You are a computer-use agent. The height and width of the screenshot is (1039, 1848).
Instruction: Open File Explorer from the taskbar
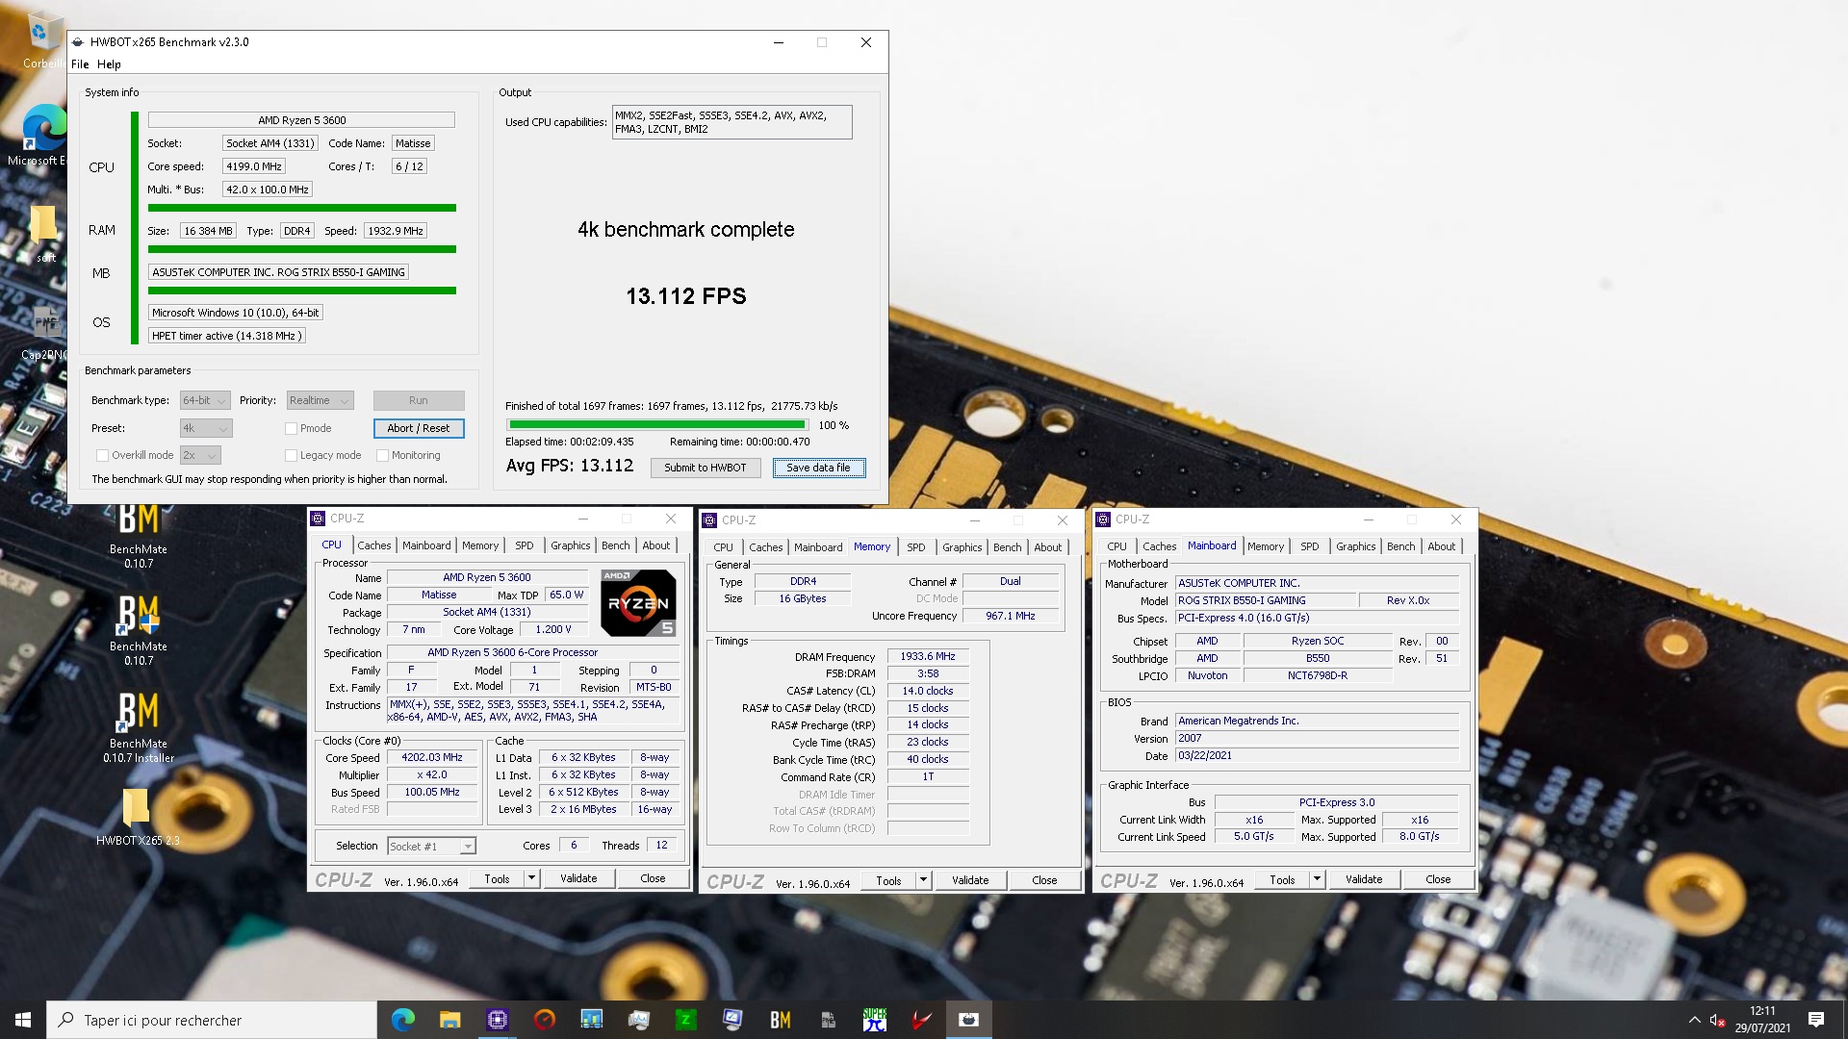click(449, 1020)
